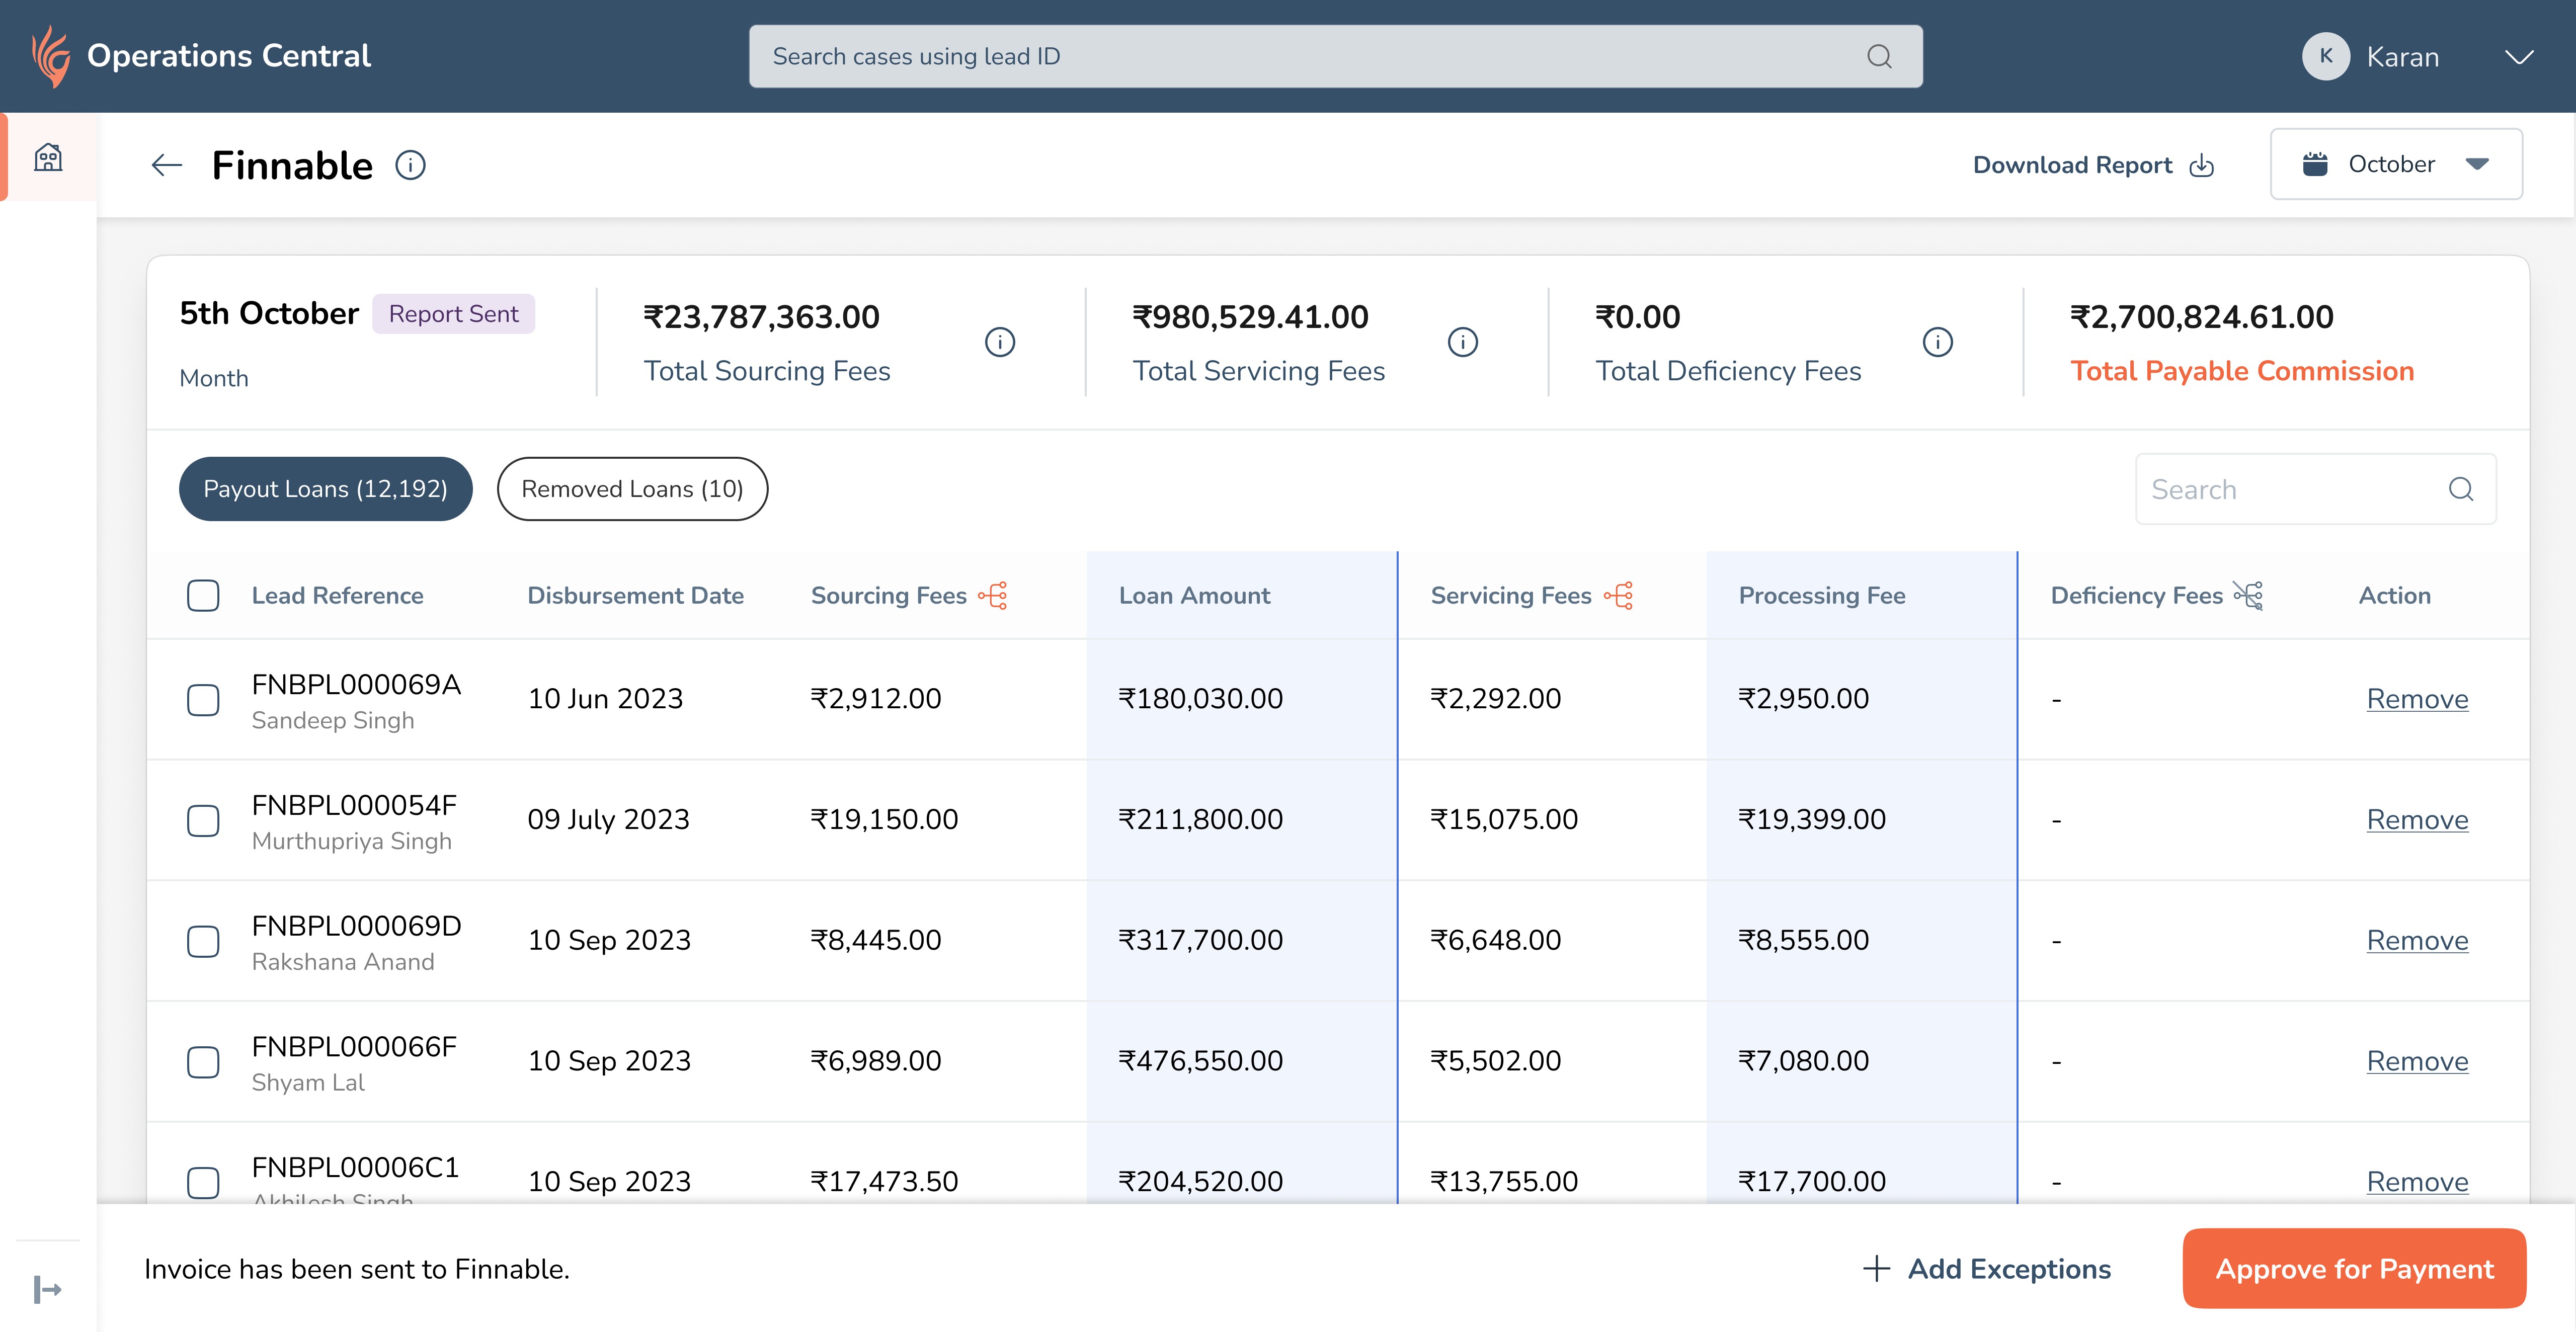Viewport: 2576px width, 1332px height.
Task: Open info icon beside Finnable title
Action: click(410, 165)
